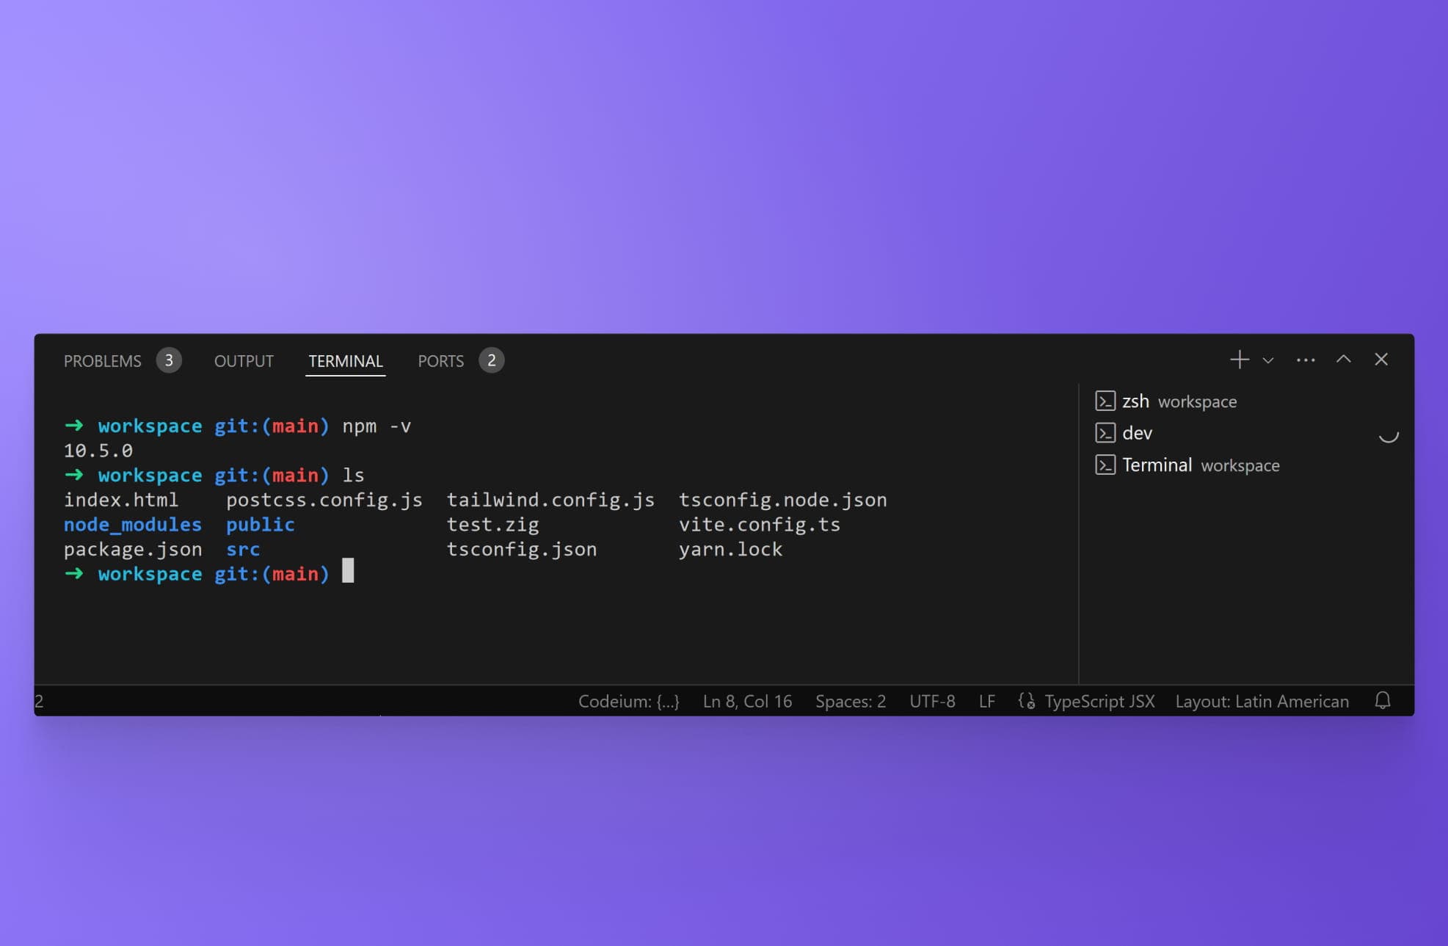The height and width of the screenshot is (946, 1448).
Task: Select the dev terminal session
Action: [1138, 433]
